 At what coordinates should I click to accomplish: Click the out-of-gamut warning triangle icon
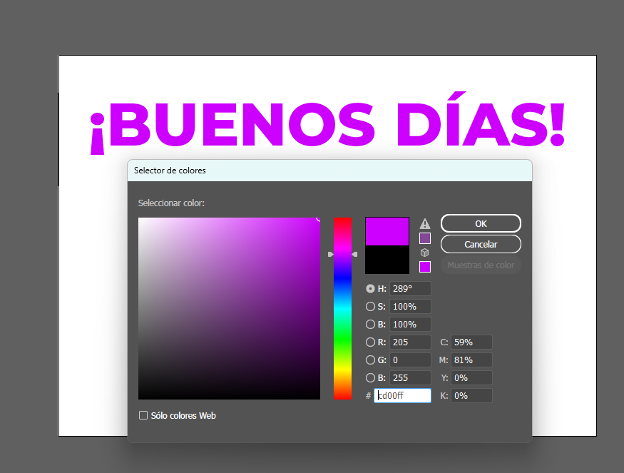[x=424, y=224]
